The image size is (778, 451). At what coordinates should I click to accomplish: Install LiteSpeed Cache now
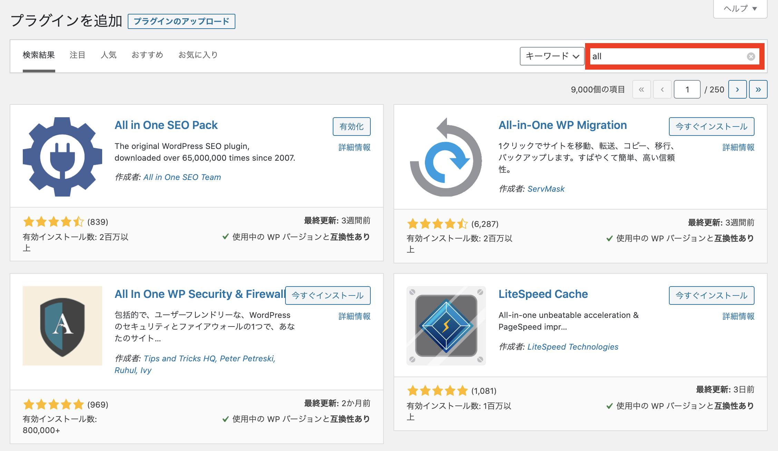coord(712,295)
